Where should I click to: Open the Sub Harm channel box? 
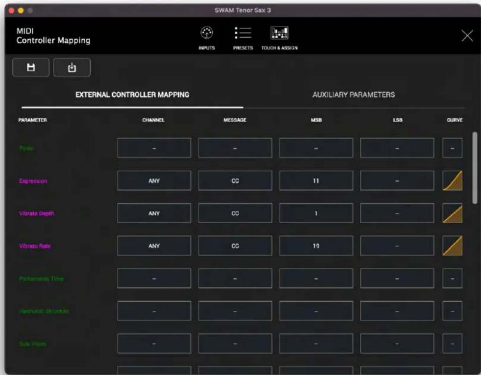[x=154, y=343]
